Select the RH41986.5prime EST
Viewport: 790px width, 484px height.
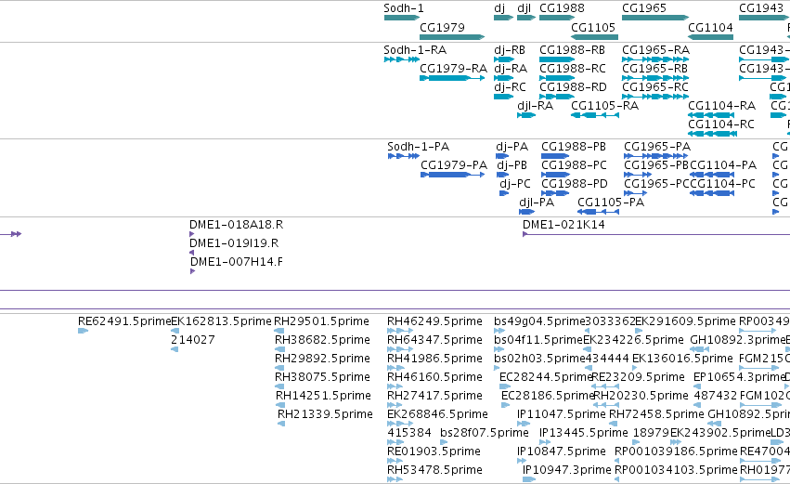coord(395,368)
